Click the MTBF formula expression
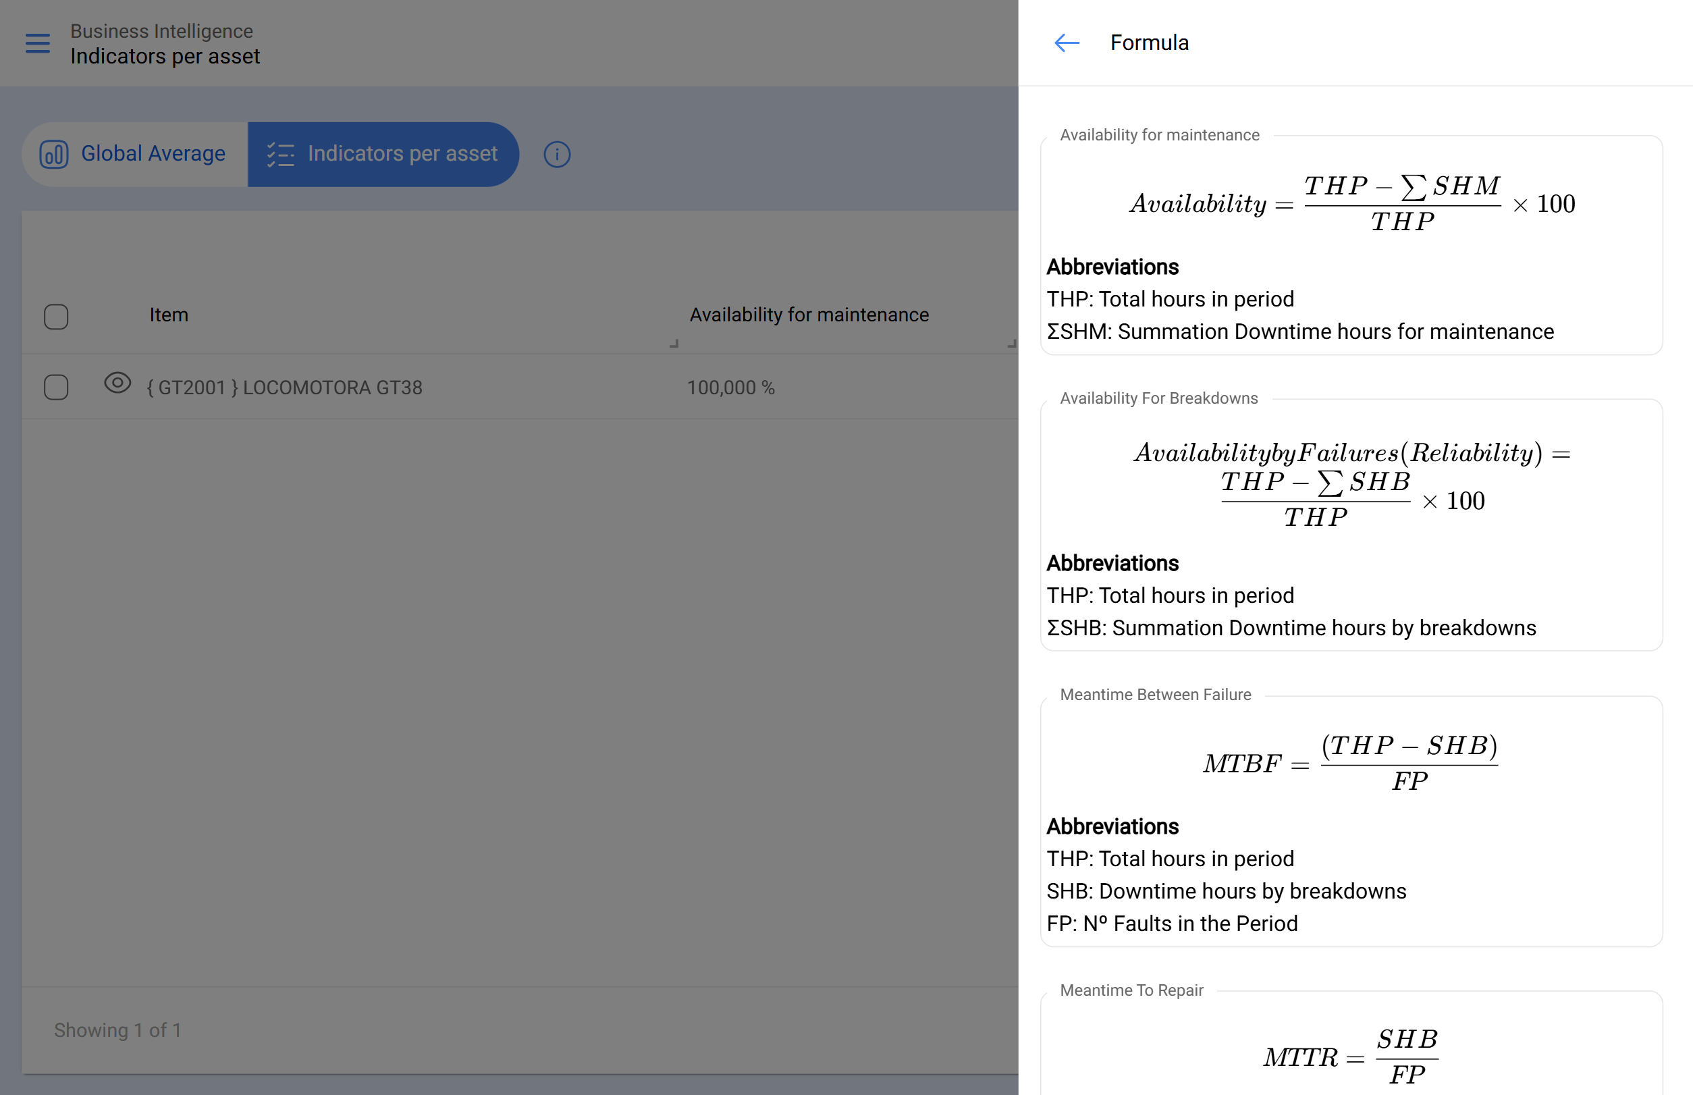Screen dimensions: 1693x1095 pyautogui.click(x=1350, y=763)
